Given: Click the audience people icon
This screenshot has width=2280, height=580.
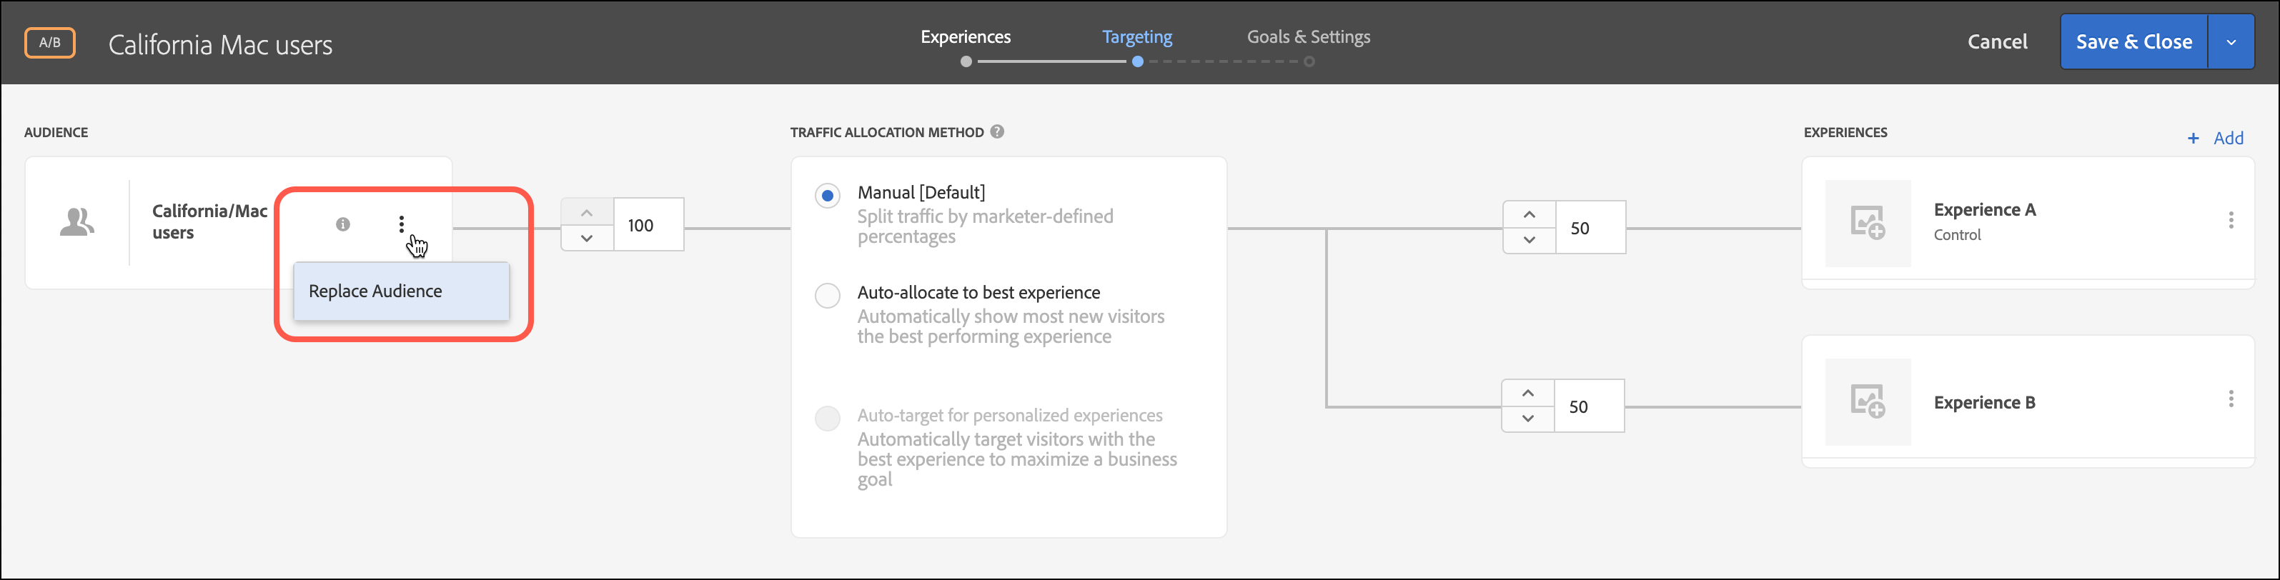Looking at the screenshot, I should pos(77,222).
